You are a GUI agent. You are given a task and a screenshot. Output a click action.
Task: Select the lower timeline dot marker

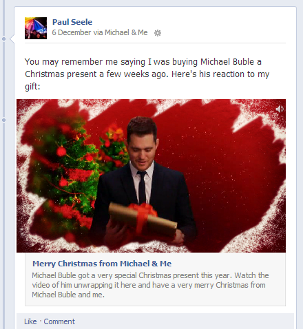(x=3, y=120)
